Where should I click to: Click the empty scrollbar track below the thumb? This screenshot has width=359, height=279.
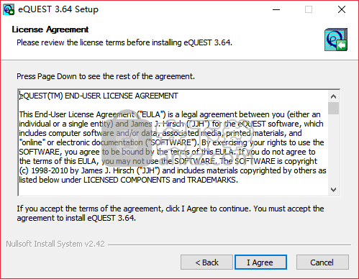[x=333, y=150]
